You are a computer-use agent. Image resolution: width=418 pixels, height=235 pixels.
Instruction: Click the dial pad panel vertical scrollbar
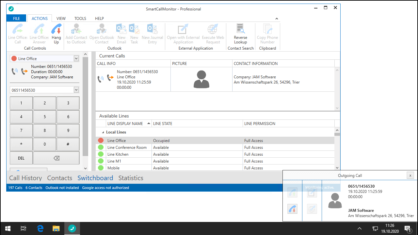click(x=85, y=106)
